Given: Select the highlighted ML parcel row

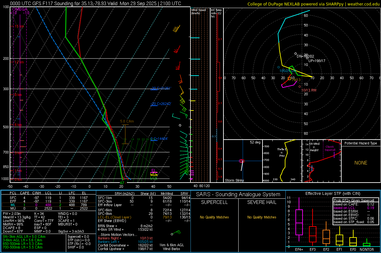Looking at the screenshot, I should [x=48, y=205].
